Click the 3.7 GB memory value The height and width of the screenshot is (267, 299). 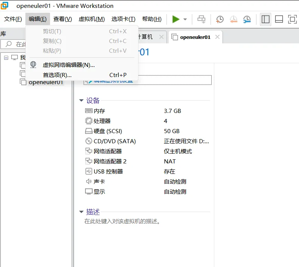[x=172, y=111]
